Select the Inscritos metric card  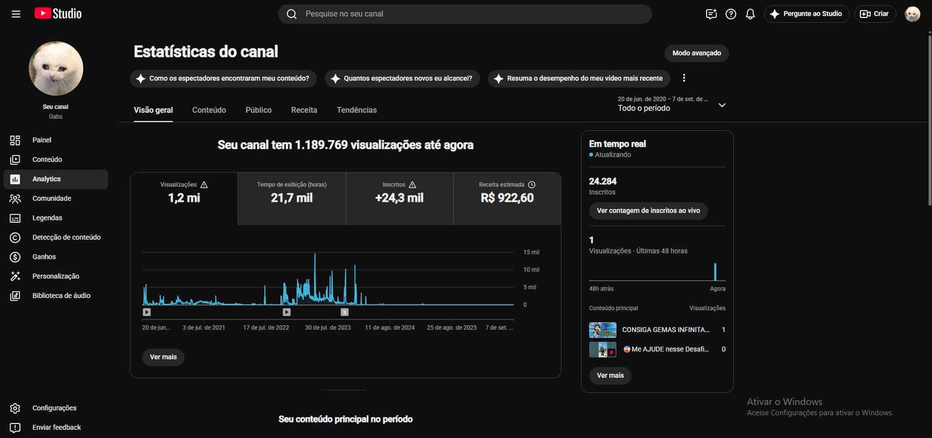[400, 198]
